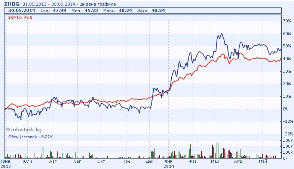Click the 100K volume axis label

tap(288, 152)
